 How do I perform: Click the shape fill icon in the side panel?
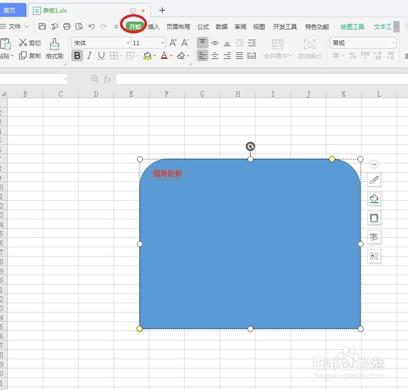click(x=374, y=199)
